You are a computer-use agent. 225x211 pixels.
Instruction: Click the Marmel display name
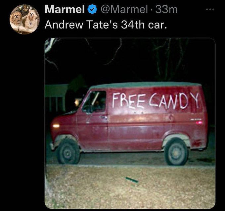65,9
